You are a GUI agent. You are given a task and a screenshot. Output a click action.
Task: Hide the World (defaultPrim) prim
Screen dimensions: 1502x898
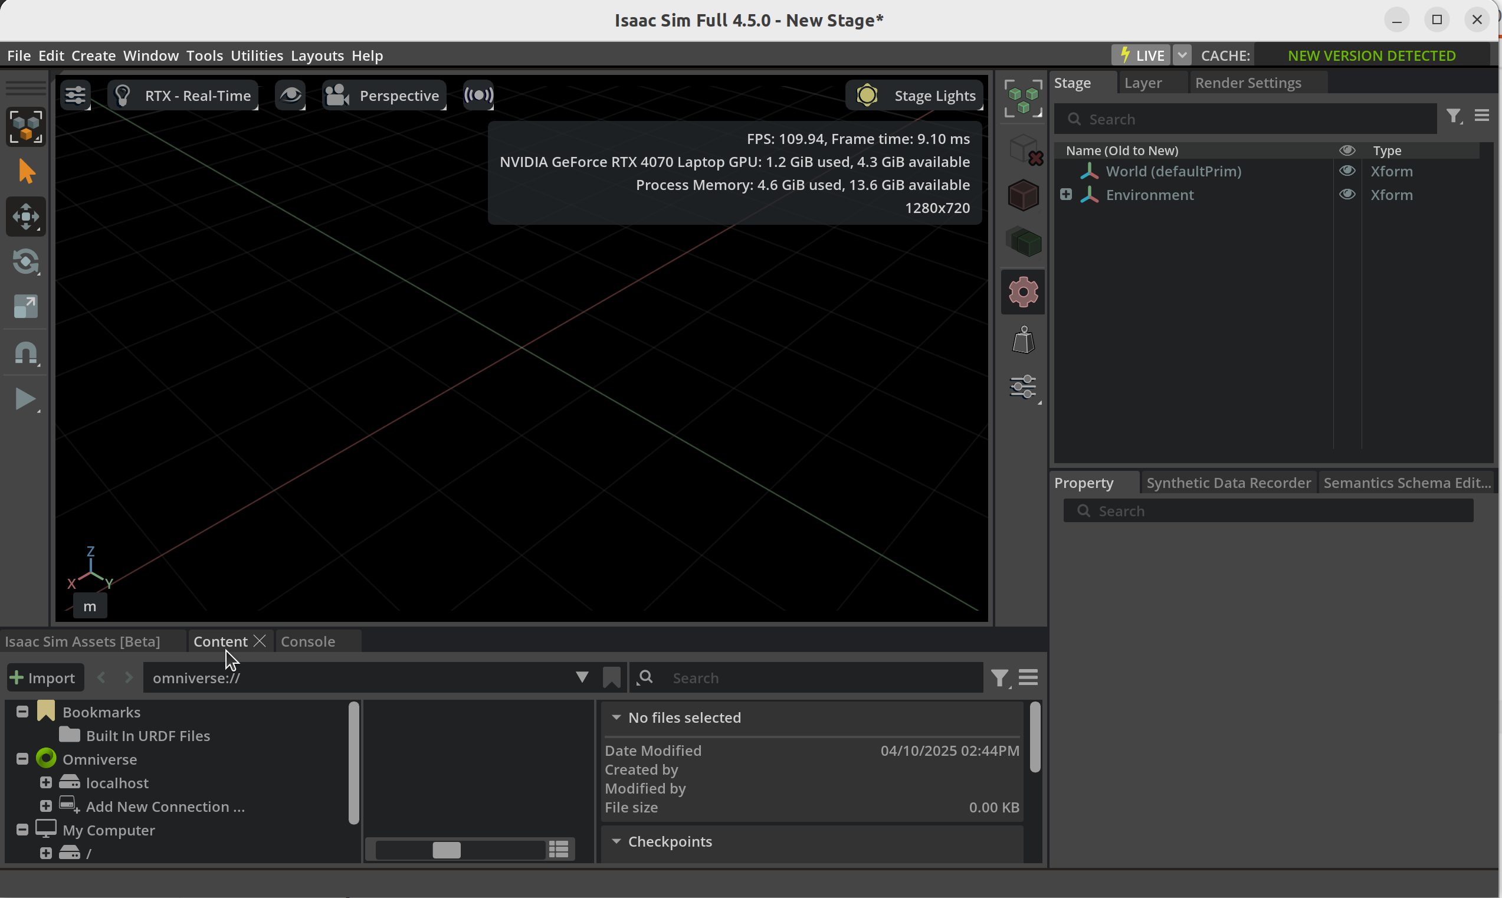point(1348,171)
